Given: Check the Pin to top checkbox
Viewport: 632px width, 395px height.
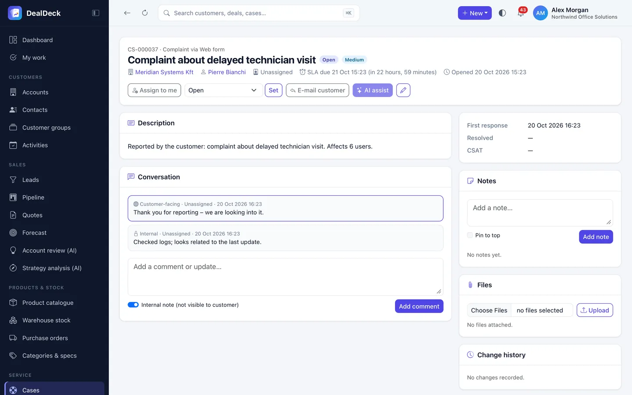Looking at the screenshot, I should click(x=470, y=235).
